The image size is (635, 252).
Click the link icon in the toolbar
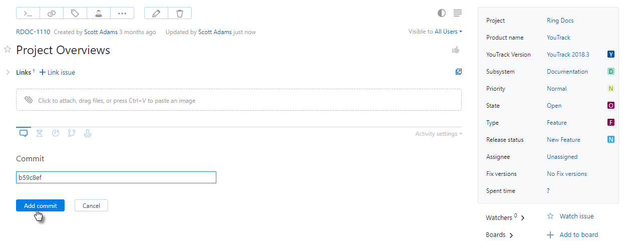[x=52, y=13]
